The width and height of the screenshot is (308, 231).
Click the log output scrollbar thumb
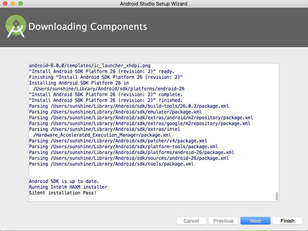pyautogui.click(x=277, y=197)
